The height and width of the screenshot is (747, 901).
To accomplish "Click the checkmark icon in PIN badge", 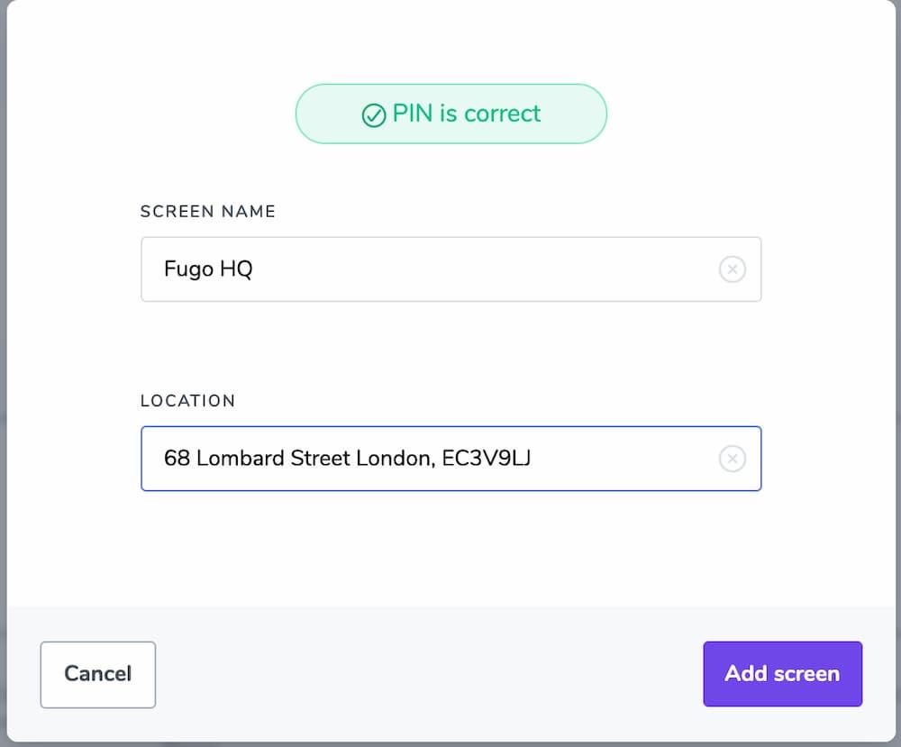I will [373, 115].
